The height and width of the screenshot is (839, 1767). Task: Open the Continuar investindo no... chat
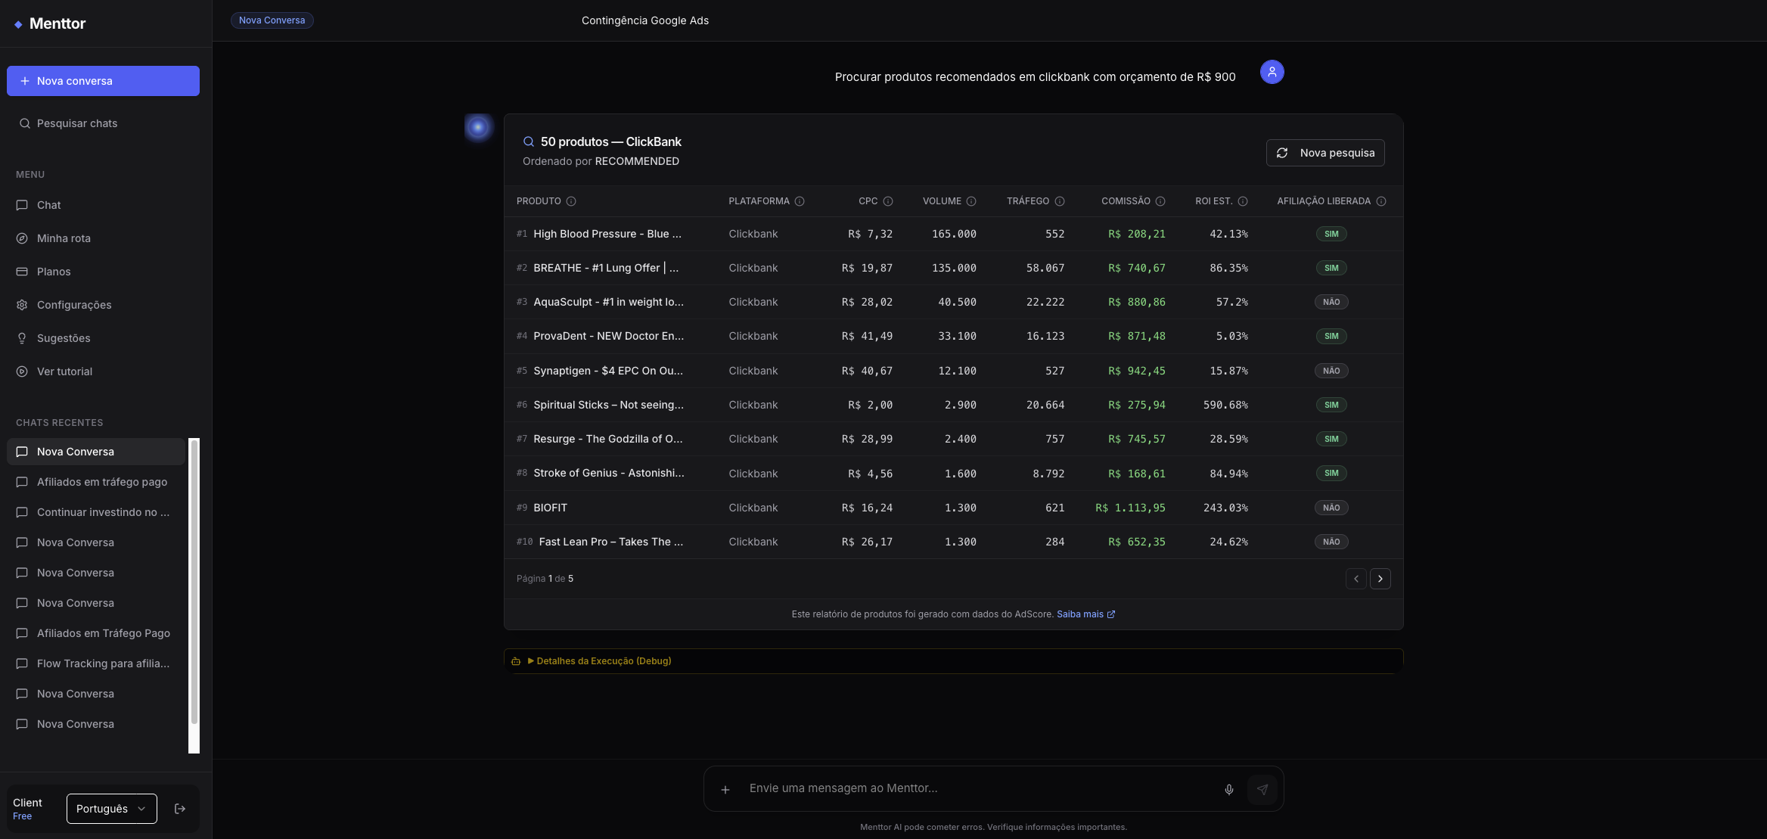(96, 512)
